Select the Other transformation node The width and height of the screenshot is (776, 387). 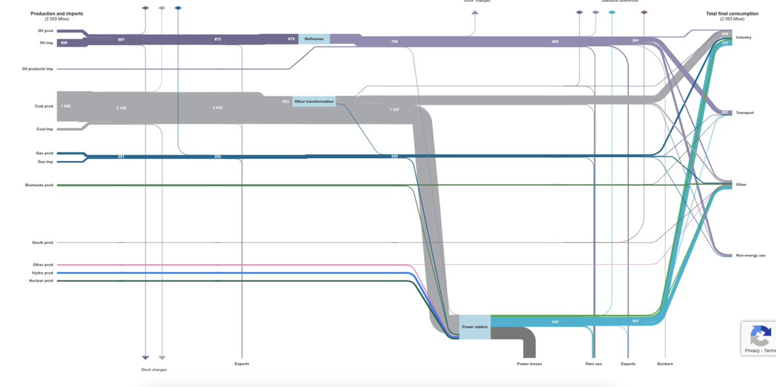pyautogui.click(x=314, y=101)
